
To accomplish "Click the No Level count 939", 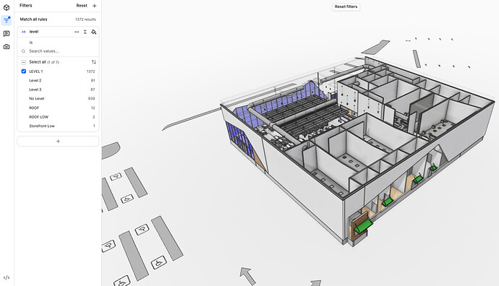I will [x=91, y=98].
